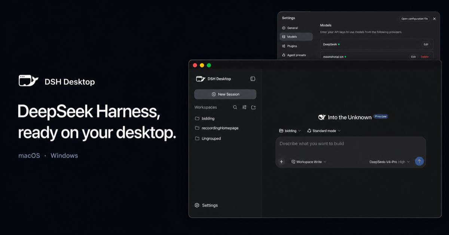Click the macOS platform text
Screen dimensions: 449x235
pyautogui.click(x=29, y=156)
